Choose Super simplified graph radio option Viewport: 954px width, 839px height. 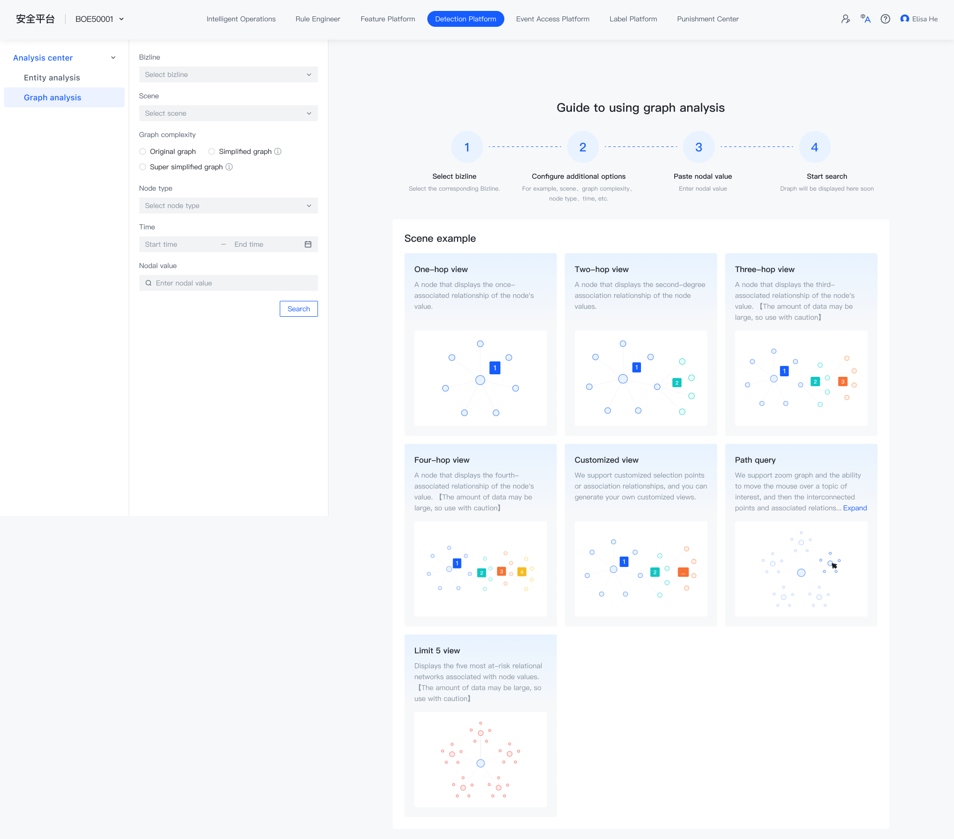coord(143,167)
